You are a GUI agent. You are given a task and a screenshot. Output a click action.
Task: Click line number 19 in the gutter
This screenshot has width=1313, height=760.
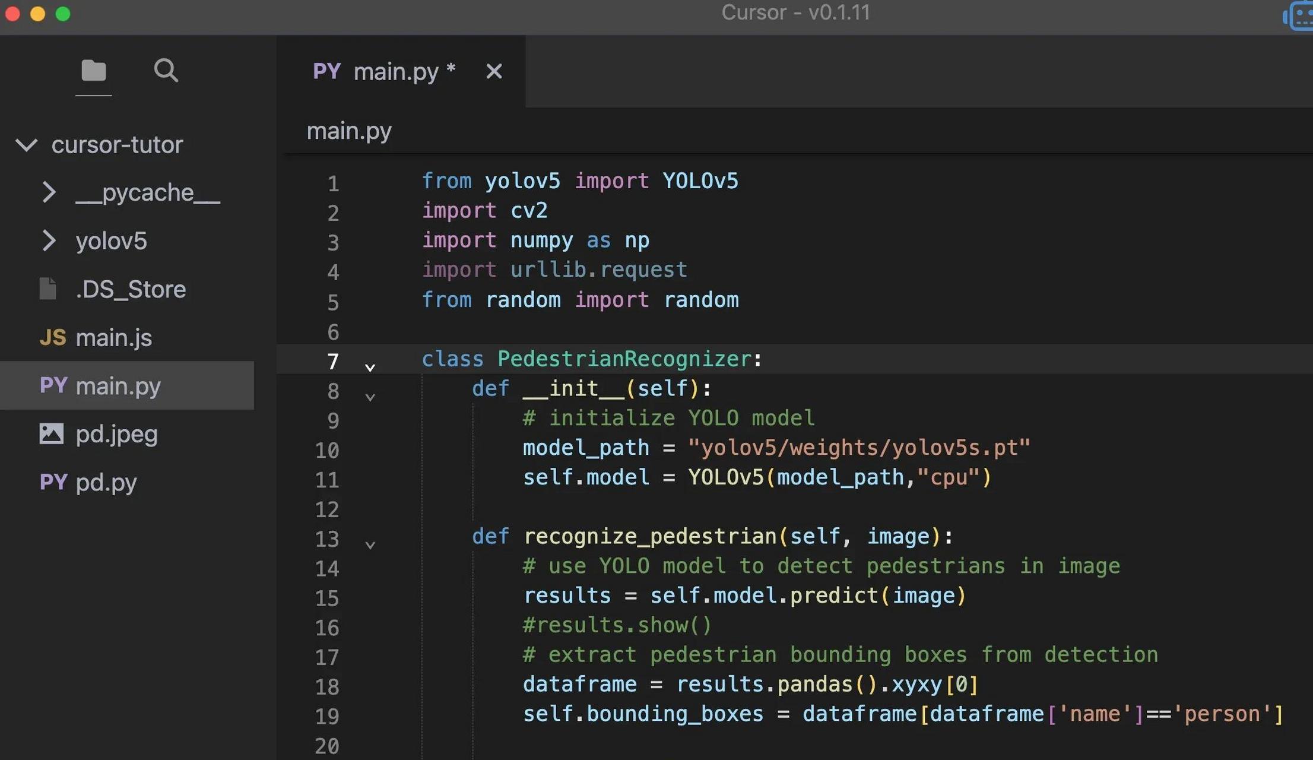point(327,716)
